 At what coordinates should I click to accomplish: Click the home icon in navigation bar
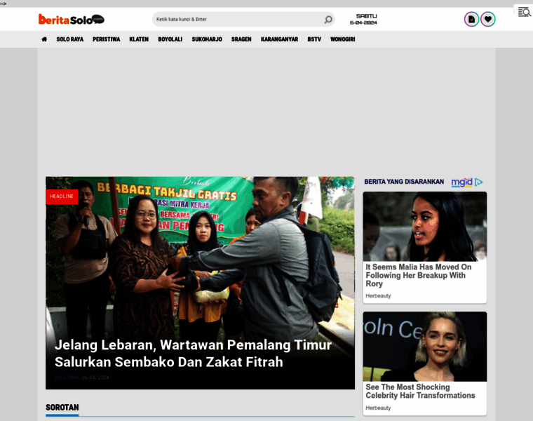click(x=44, y=39)
